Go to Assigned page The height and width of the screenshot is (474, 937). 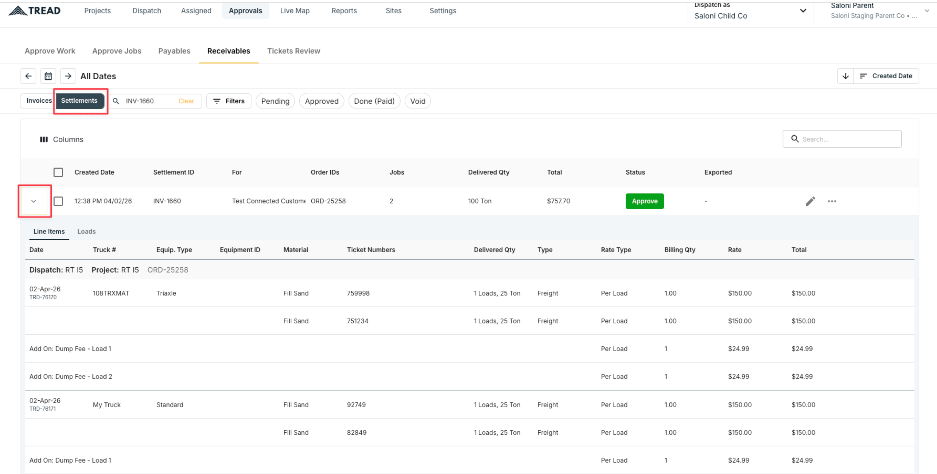pyautogui.click(x=196, y=10)
